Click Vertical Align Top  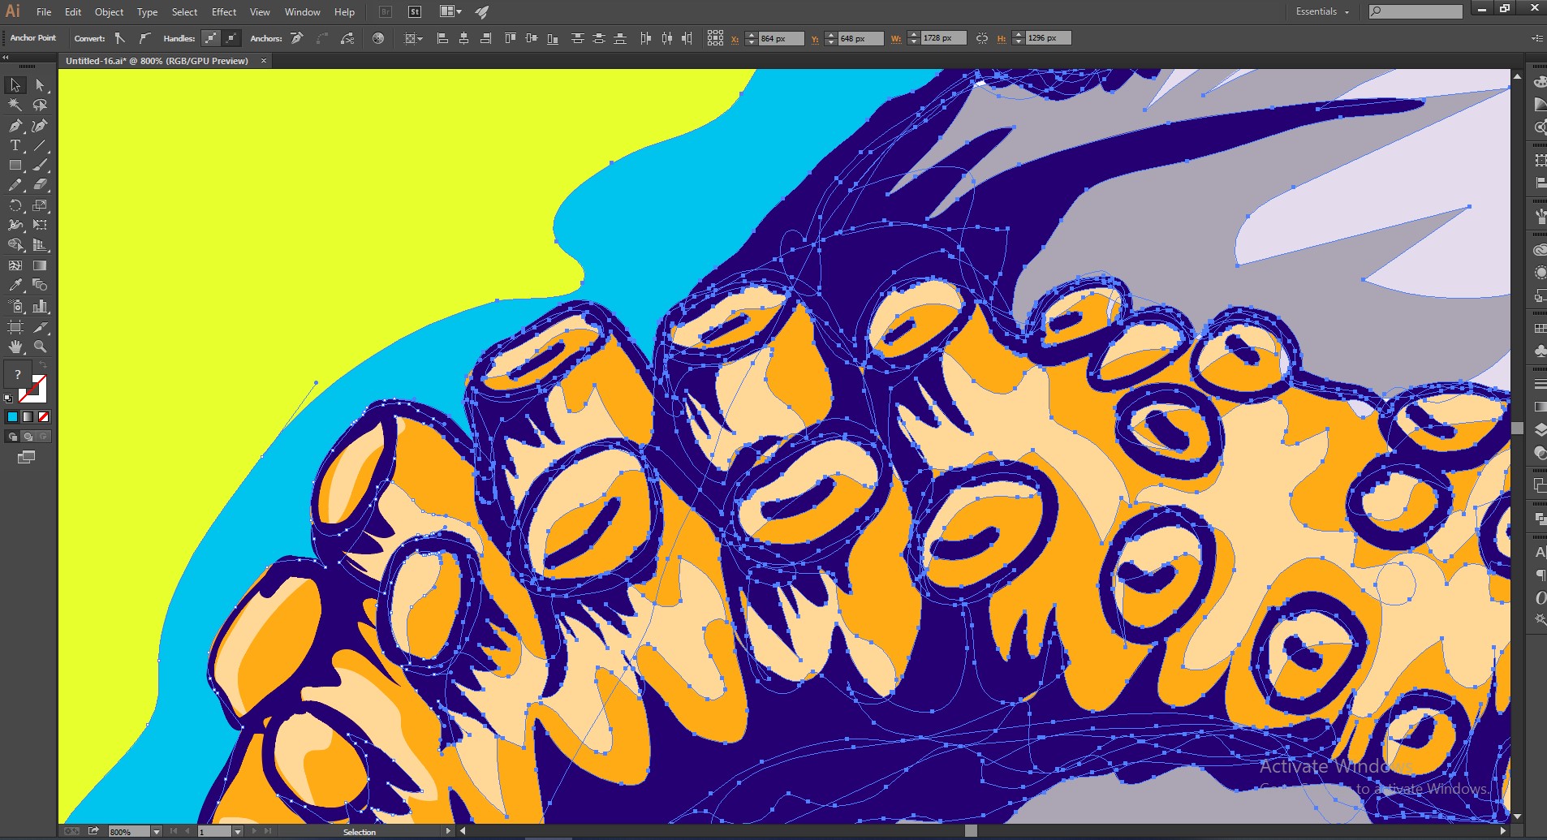click(x=511, y=38)
